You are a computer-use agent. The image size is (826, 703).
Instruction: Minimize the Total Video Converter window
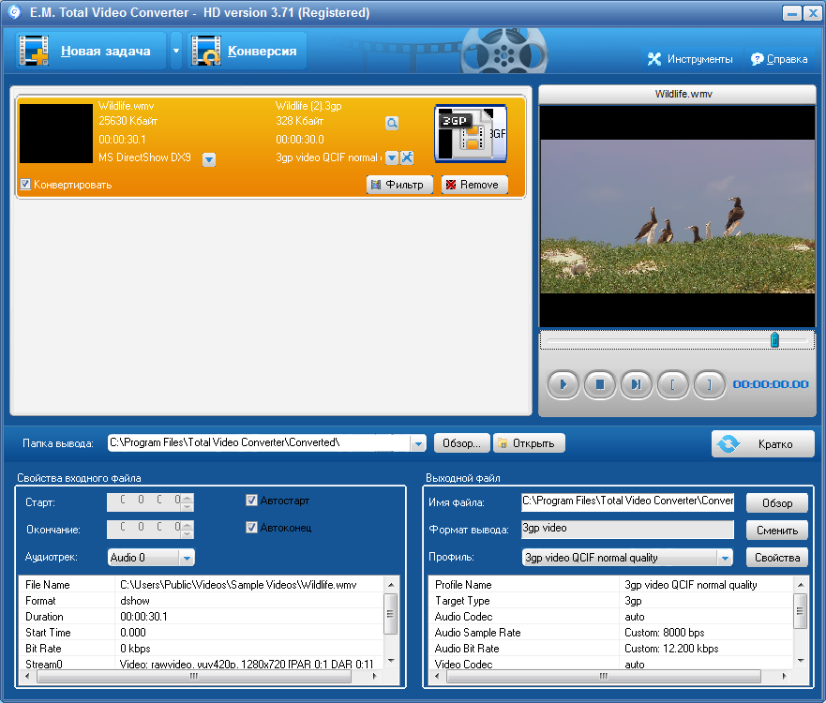(x=791, y=13)
